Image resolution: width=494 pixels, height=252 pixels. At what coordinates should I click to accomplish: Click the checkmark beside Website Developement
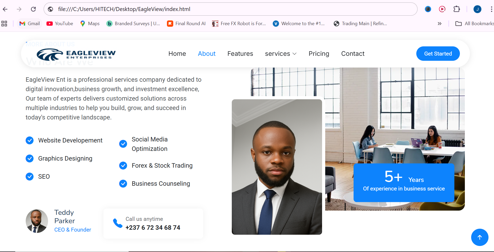point(30,140)
